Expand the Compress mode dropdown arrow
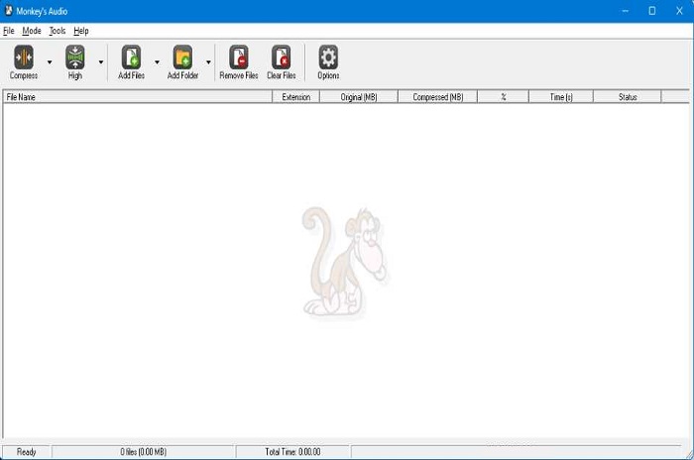Screen dimensions: 694x460 (50, 61)
